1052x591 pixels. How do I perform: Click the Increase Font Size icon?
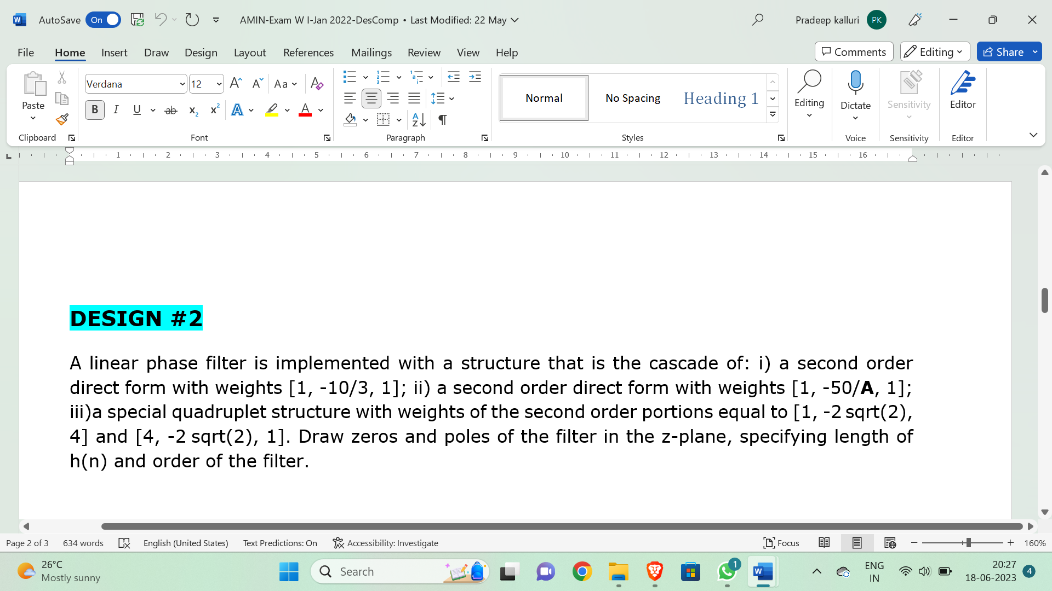(236, 83)
